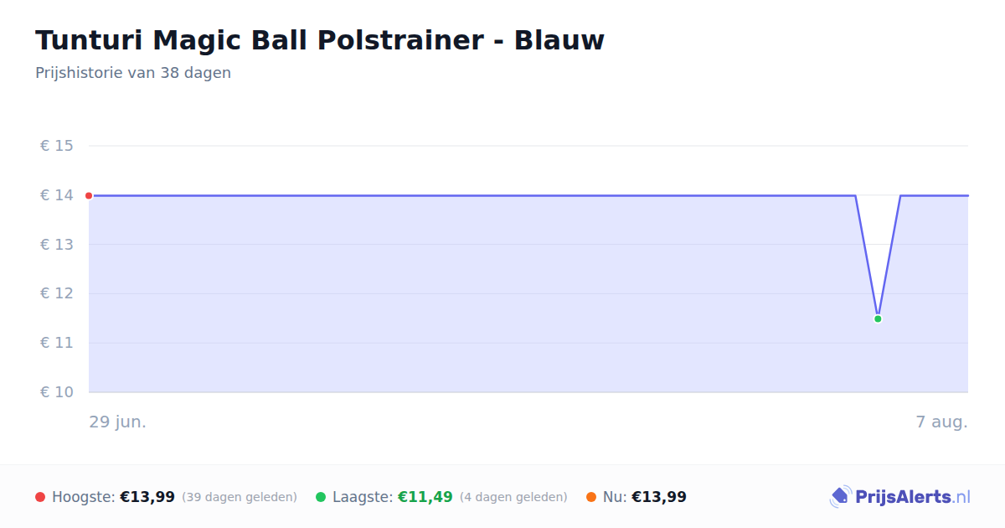Click the 7 aug. end date label

(x=942, y=422)
